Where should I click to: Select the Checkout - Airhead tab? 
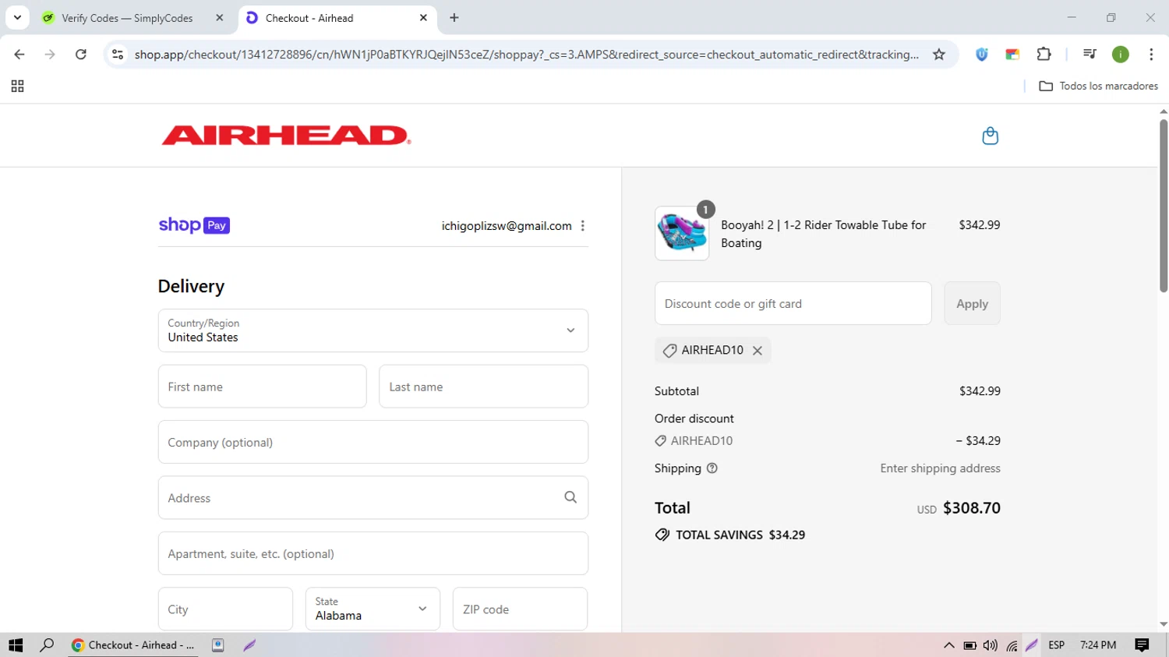(x=337, y=18)
